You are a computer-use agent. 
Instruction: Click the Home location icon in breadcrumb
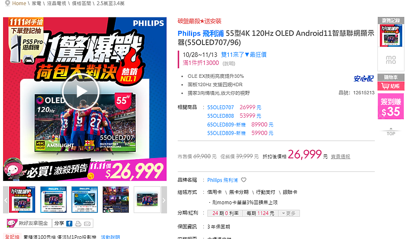point(7,3)
